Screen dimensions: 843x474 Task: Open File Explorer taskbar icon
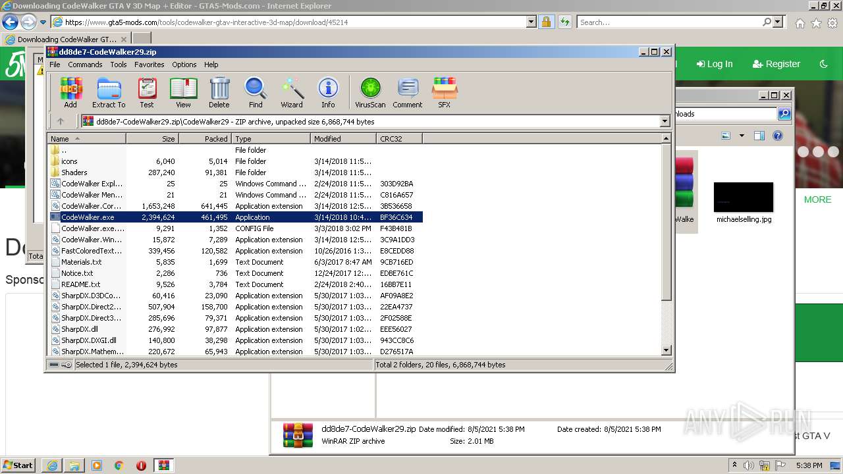click(74, 465)
